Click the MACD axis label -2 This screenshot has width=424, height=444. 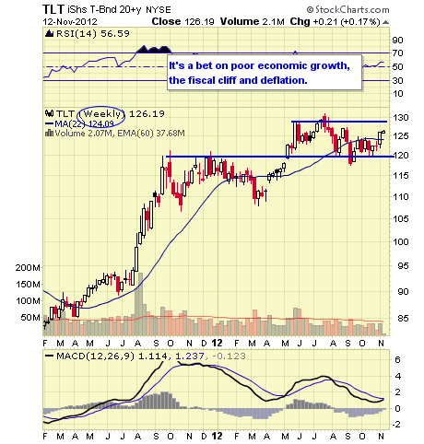(x=397, y=425)
